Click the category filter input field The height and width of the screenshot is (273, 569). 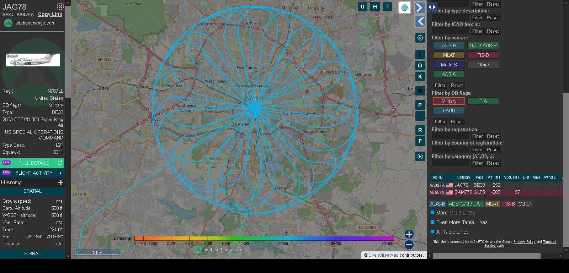point(451,163)
